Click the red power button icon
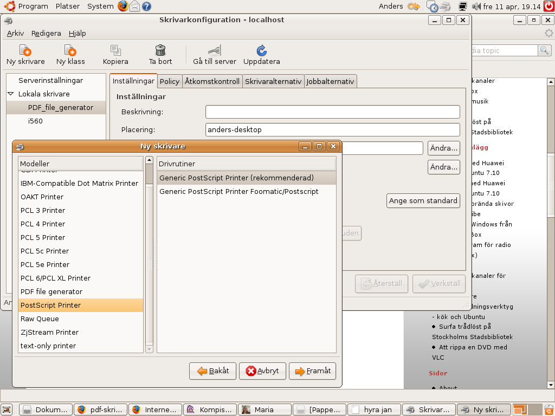Screen dimensions: 555x416 tap(549, 6)
